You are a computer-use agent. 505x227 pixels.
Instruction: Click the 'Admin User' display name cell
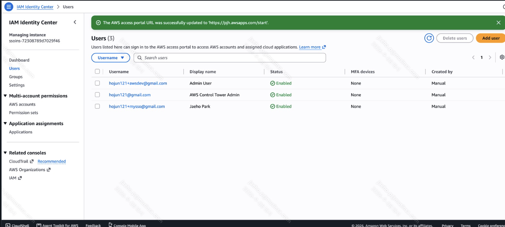(x=200, y=83)
